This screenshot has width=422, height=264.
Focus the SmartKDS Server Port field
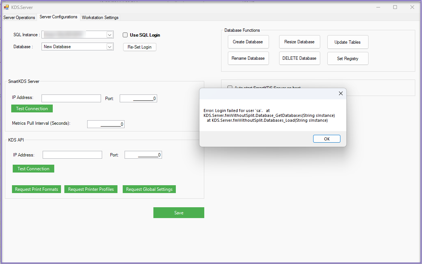coord(138,99)
